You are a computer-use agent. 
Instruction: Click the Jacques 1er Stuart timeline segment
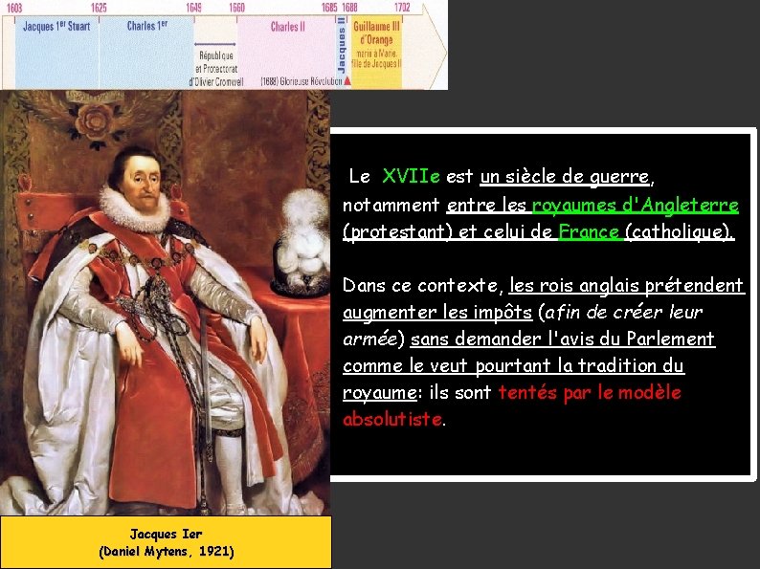(56, 53)
